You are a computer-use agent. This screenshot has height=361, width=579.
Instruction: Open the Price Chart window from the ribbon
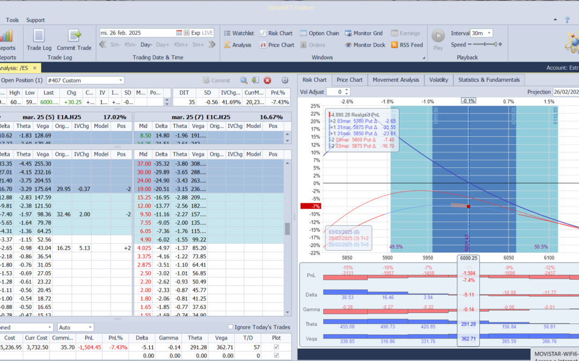click(277, 45)
